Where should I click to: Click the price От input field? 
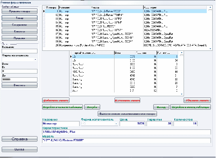pos(19,71)
